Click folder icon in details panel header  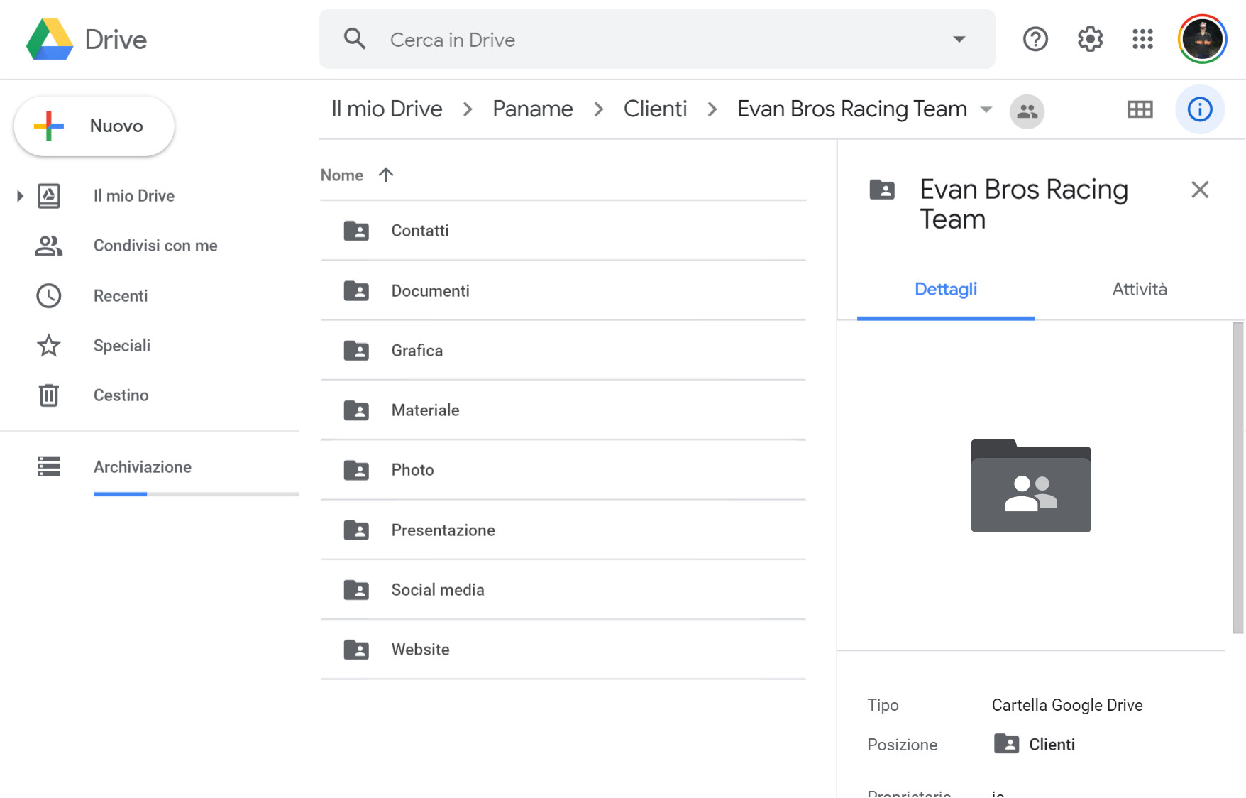(x=882, y=190)
